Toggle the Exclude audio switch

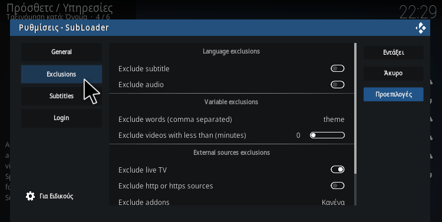pos(338,85)
